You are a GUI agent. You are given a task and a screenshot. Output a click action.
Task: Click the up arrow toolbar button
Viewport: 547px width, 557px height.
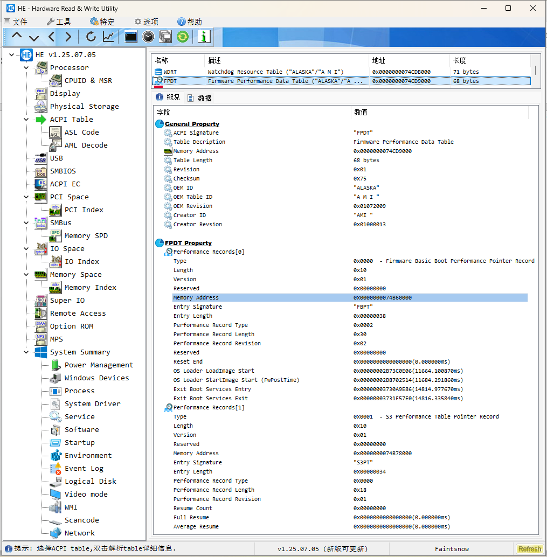pos(17,37)
